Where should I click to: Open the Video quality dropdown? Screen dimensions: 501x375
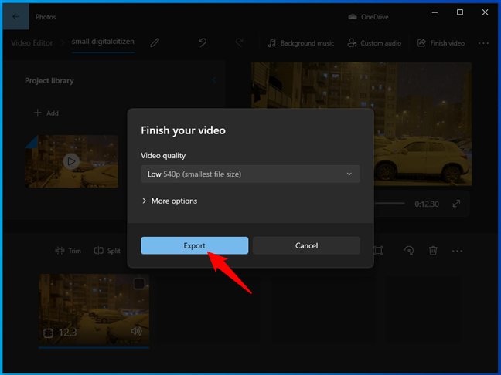(x=250, y=174)
